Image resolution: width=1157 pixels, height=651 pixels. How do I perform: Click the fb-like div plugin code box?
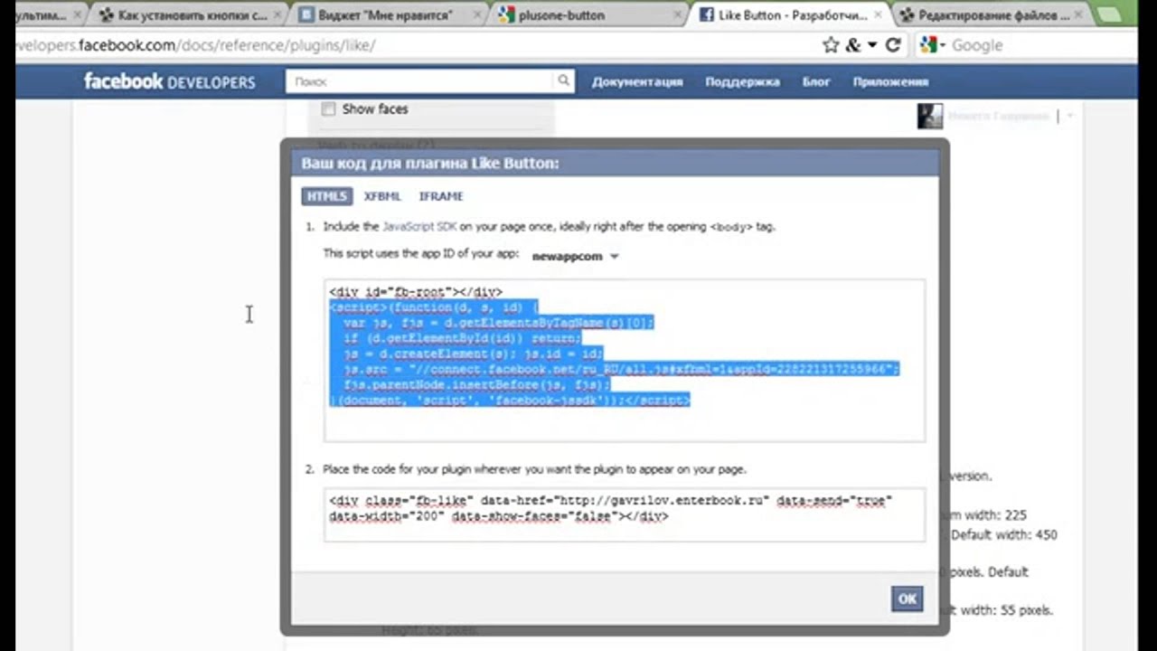point(625,515)
